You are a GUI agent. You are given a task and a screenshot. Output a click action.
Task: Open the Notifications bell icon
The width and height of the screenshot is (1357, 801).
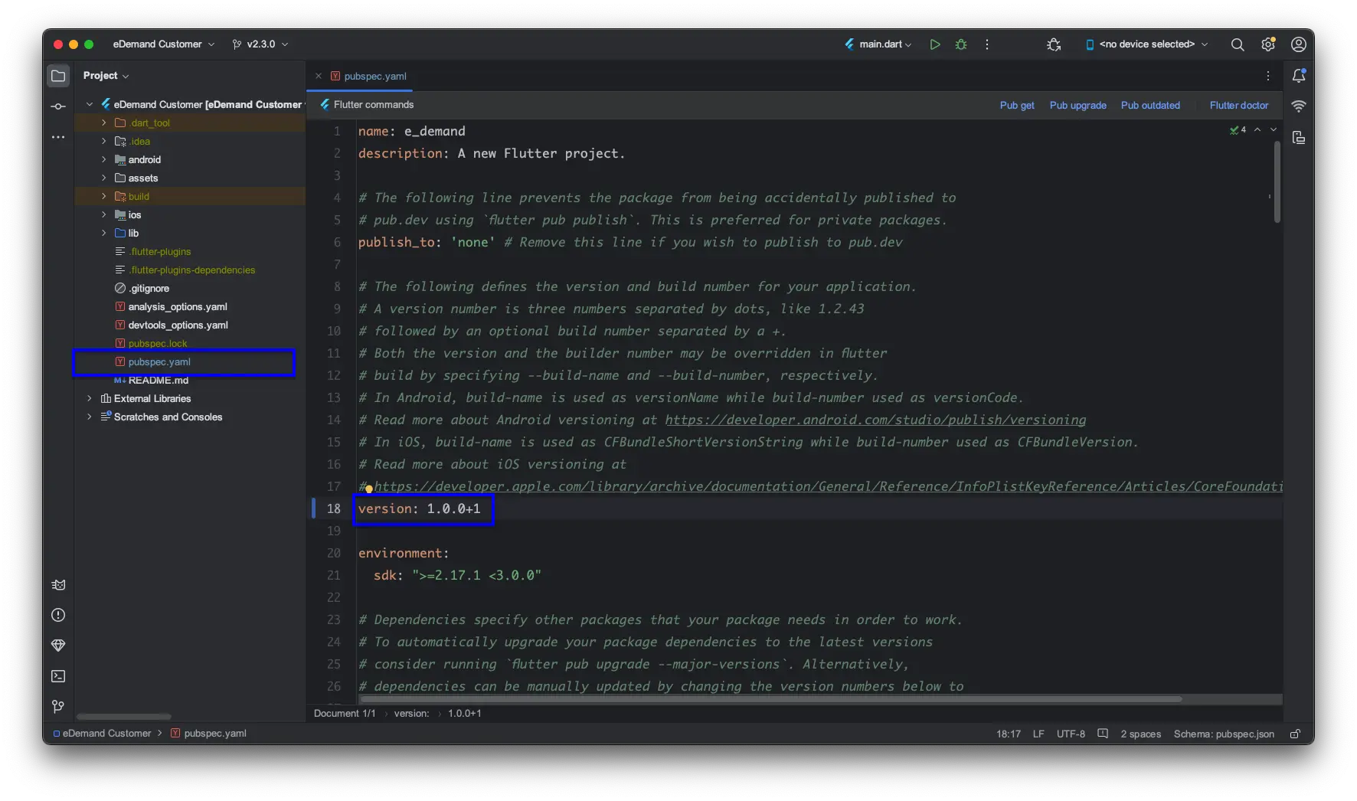[x=1299, y=76]
